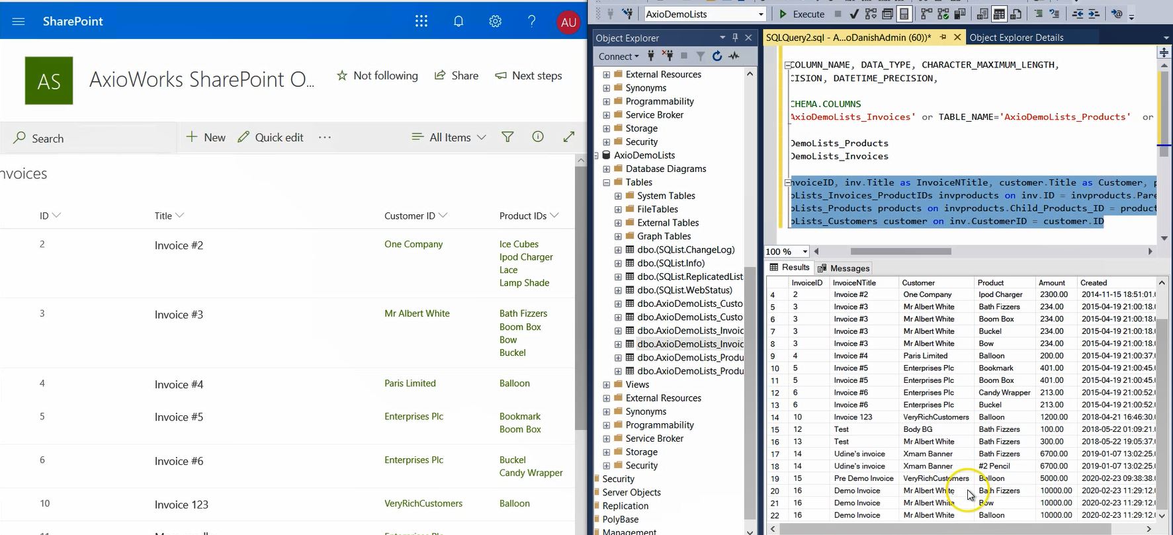Open the list filter pane
Image resolution: width=1173 pixels, height=535 pixels.
tap(507, 137)
